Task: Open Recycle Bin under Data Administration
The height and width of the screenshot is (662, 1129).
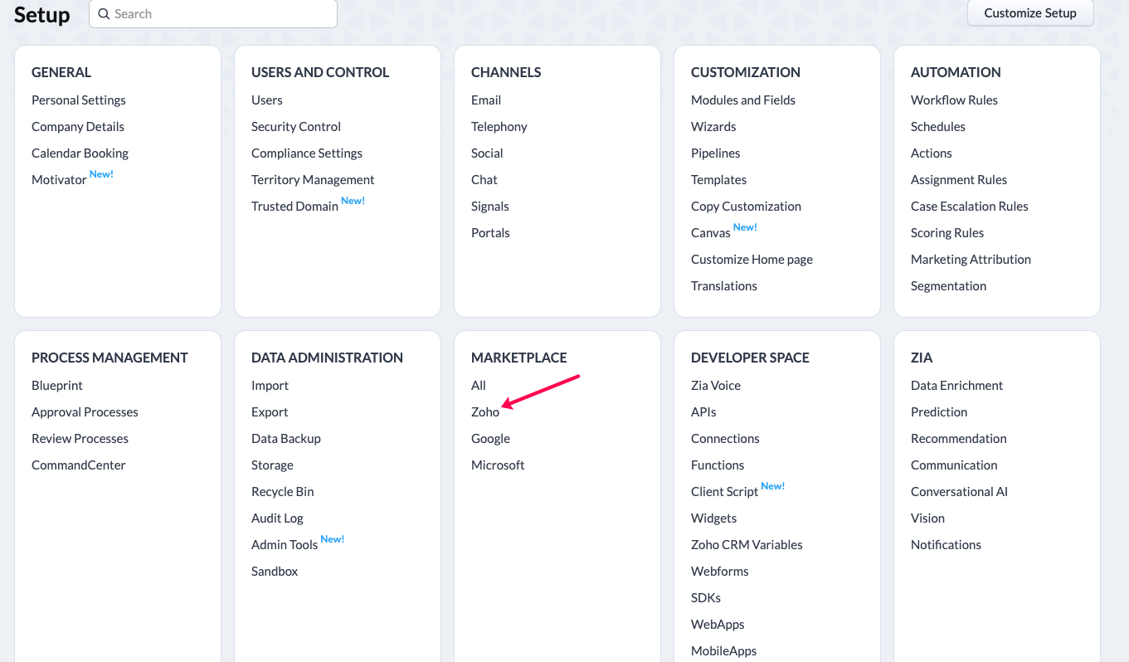Action: click(283, 492)
